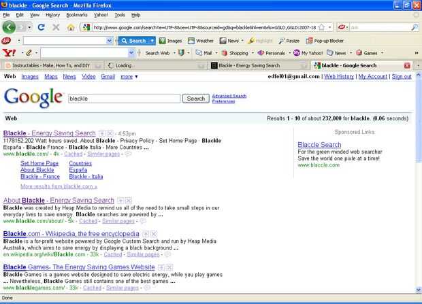This screenshot has width=422, height=304.
Task: Click the Google Search button
Action: click(x=195, y=99)
